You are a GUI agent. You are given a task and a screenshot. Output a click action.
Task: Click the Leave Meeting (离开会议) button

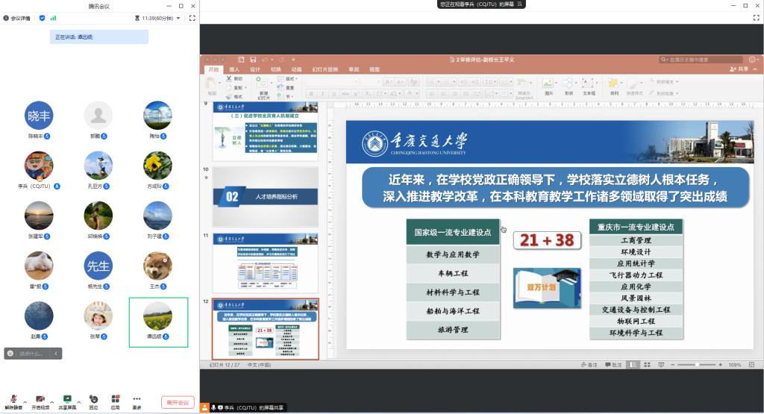coord(178,402)
